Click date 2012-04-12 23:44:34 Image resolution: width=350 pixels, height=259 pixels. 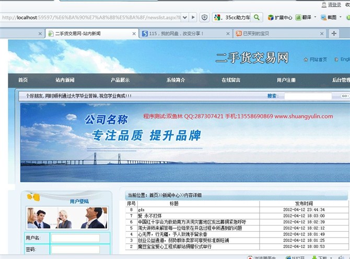tap(304, 210)
